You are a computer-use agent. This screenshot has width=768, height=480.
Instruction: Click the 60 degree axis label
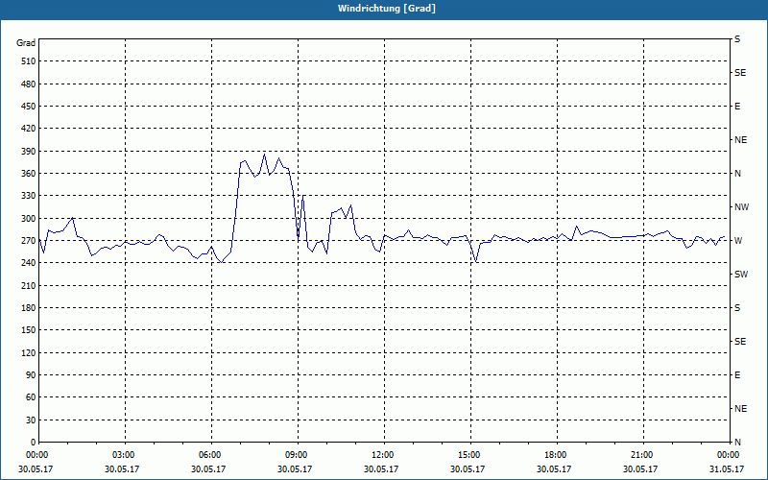[x=31, y=397]
